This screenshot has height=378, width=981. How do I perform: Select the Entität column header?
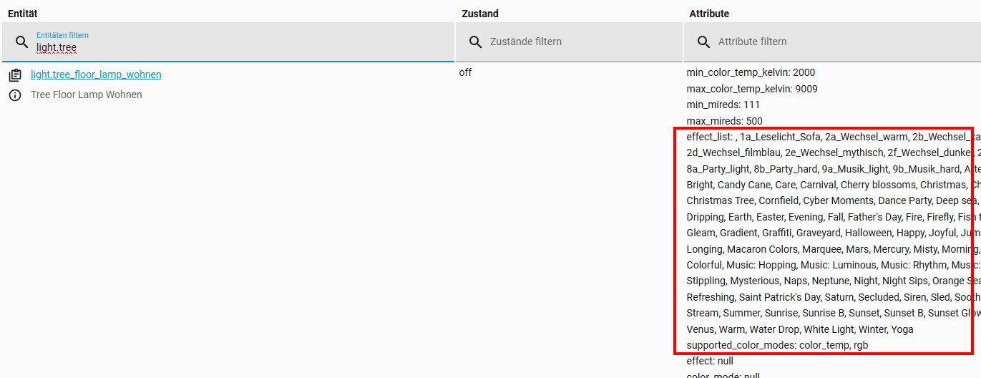point(23,14)
